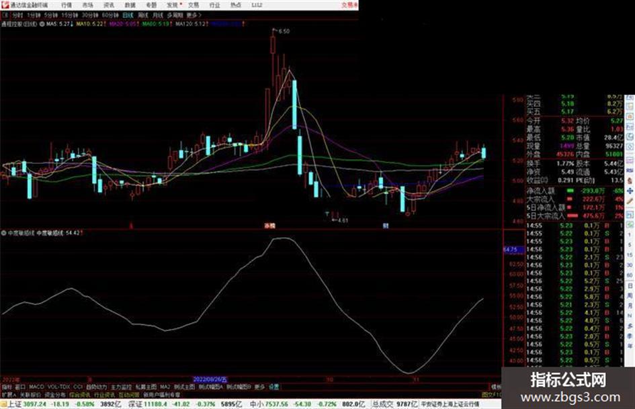Select the 窗口 tab in bottom bar
Viewport: 635px width, 409px height.
[20, 387]
